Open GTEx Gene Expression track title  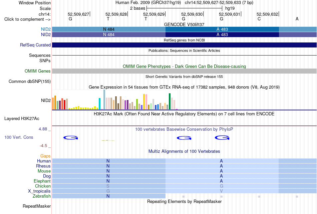point(184,87)
